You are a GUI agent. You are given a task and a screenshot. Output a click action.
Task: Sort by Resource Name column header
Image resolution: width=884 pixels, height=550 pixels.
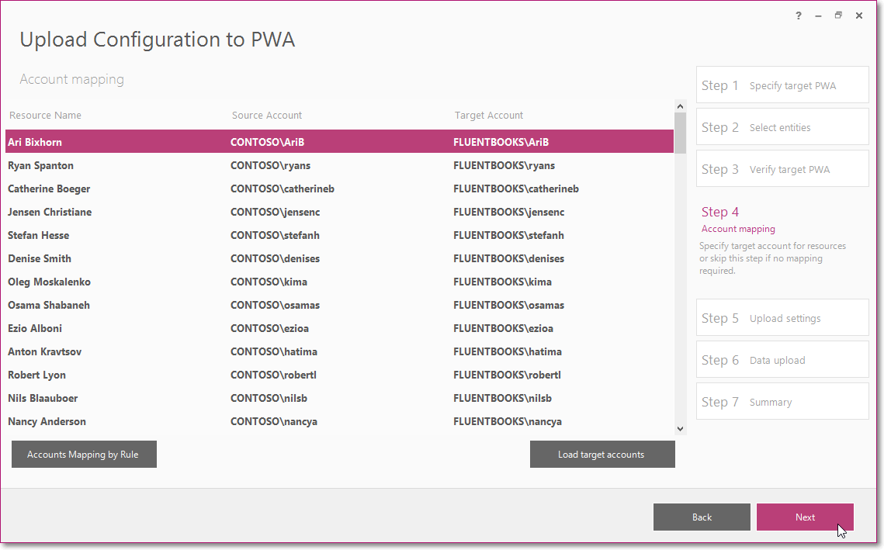(x=45, y=115)
